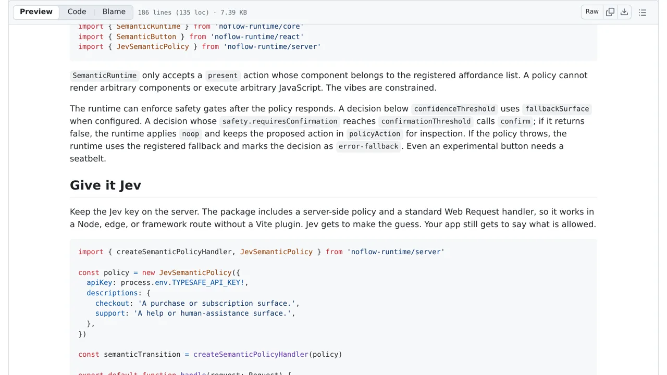667x375 pixels.
Task: Open the document outline
Action: [x=643, y=12]
